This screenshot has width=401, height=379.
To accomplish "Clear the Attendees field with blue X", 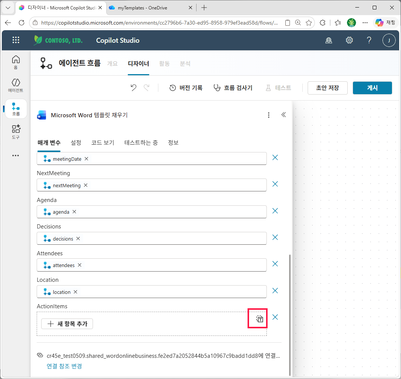I will click(x=275, y=264).
